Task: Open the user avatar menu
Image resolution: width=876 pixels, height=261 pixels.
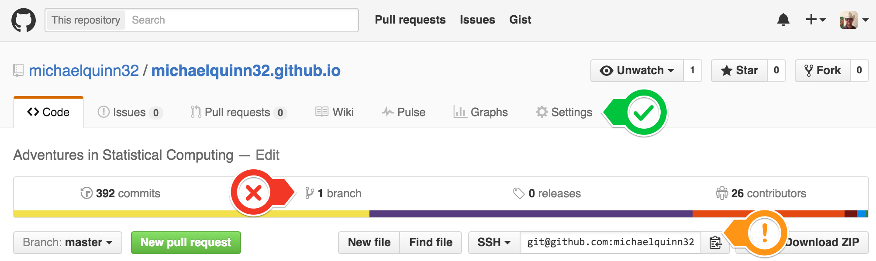Action: click(854, 20)
